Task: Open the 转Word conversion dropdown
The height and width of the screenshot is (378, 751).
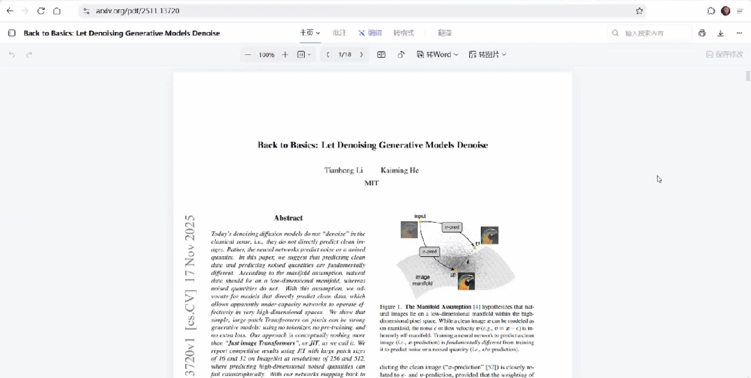Action: click(437, 54)
